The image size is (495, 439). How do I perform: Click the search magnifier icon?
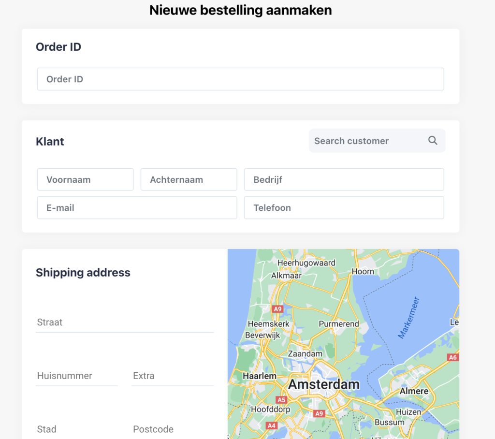click(433, 141)
